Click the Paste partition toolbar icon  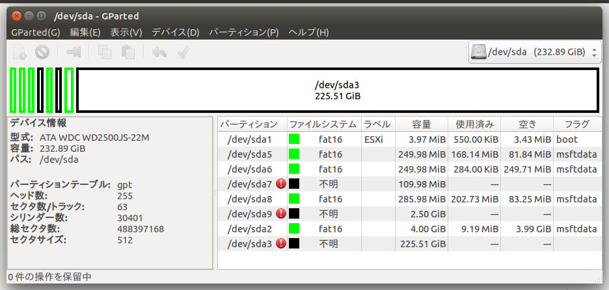128,51
